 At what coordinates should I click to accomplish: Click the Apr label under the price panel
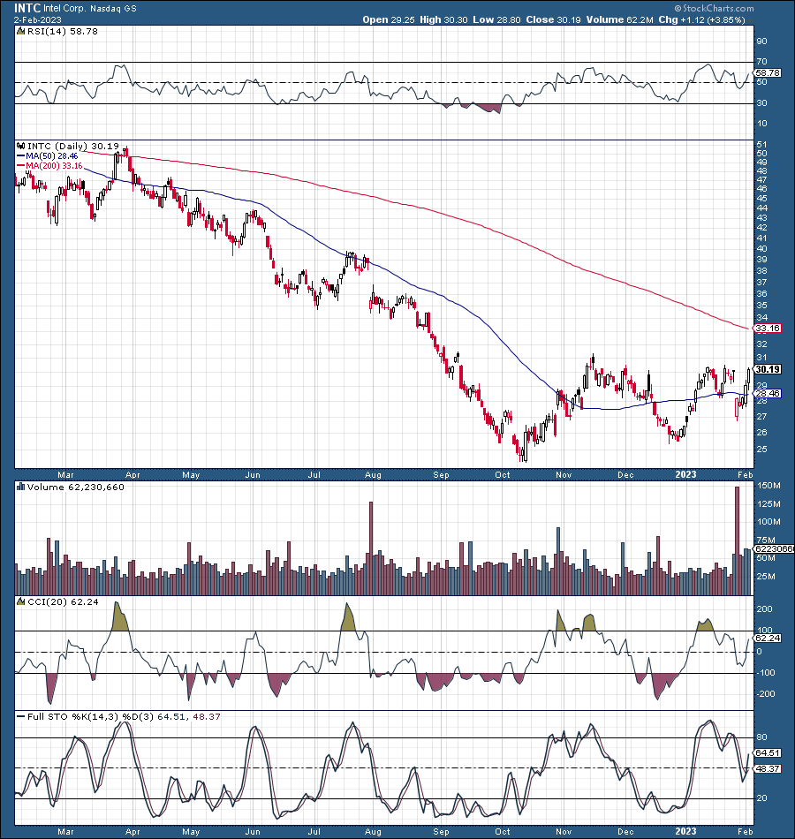pyautogui.click(x=132, y=474)
